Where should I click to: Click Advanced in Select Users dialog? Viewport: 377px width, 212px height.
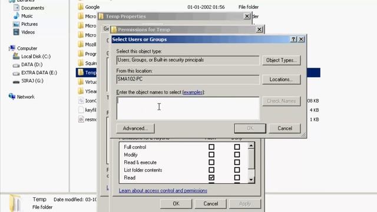tap(135, 128)
